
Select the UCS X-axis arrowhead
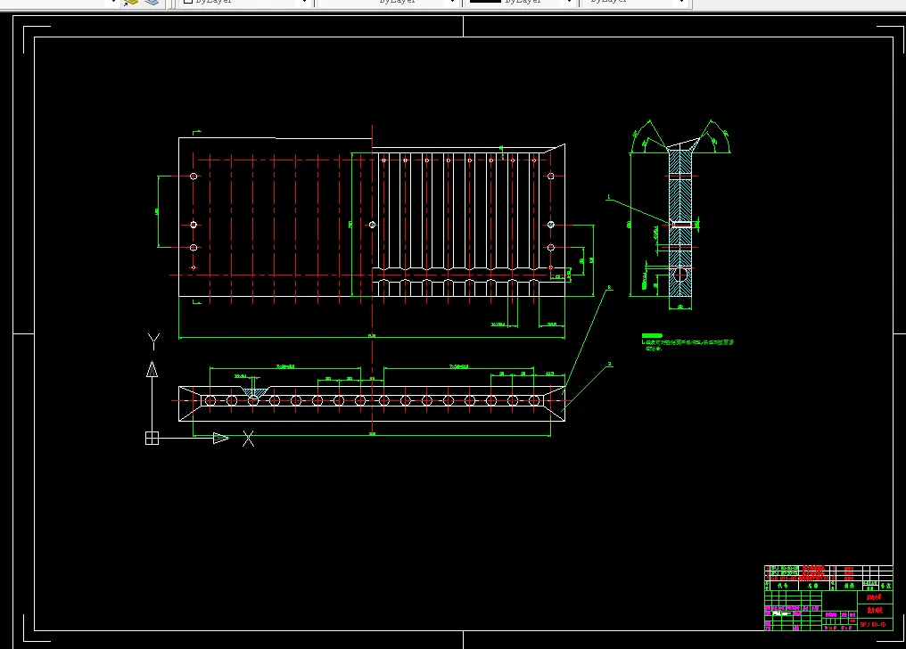(221, 439)
